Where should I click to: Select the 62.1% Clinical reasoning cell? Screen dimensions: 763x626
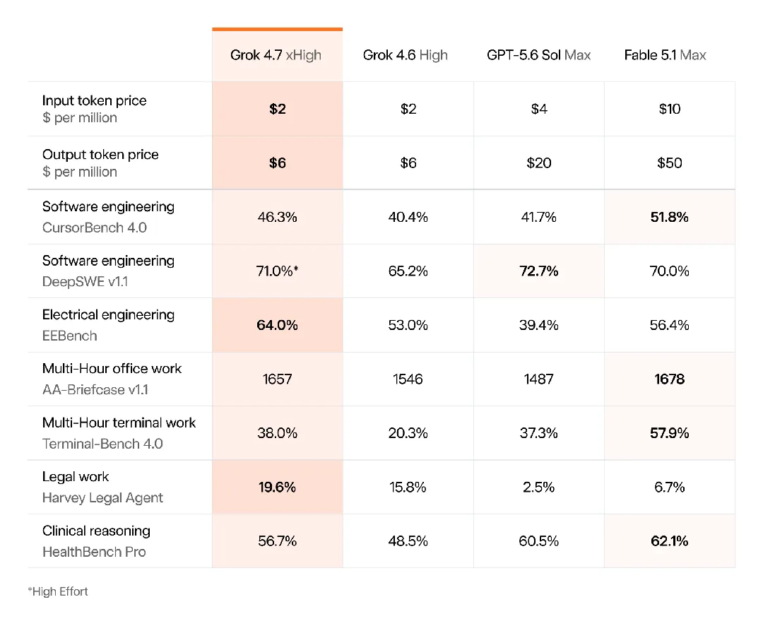tap(670, 541)
